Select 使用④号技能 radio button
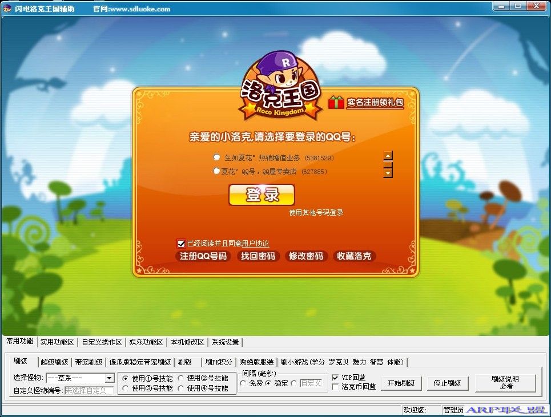This screenshot has width=551, height=417. (x=180, y=388)
